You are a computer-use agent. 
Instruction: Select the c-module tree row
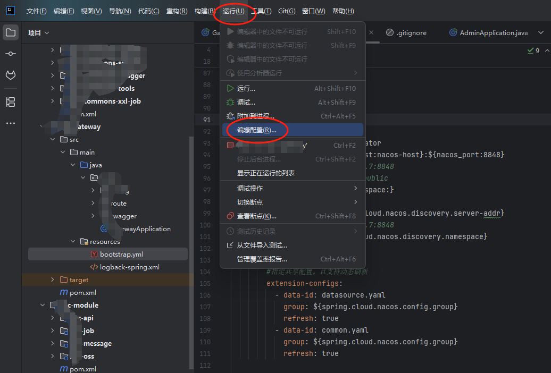(x=108, y=305)
